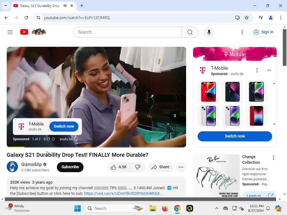Image resolution: width=287 pixels, height=215 pixels.
Task: Open Chrome three-dot menu
Action: coord(281,18)
